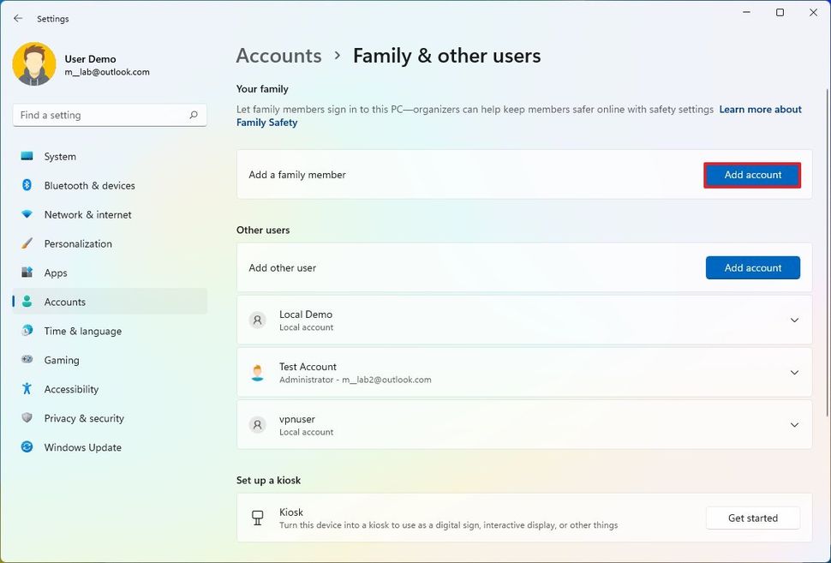This screenshot has height=563, width=831.
Task: Open Learn more about Family Safety link
Action: 760,110
